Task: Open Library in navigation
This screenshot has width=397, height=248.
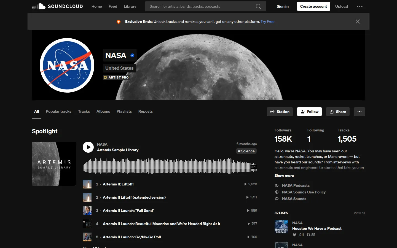Action: click(x=130, y=6)
